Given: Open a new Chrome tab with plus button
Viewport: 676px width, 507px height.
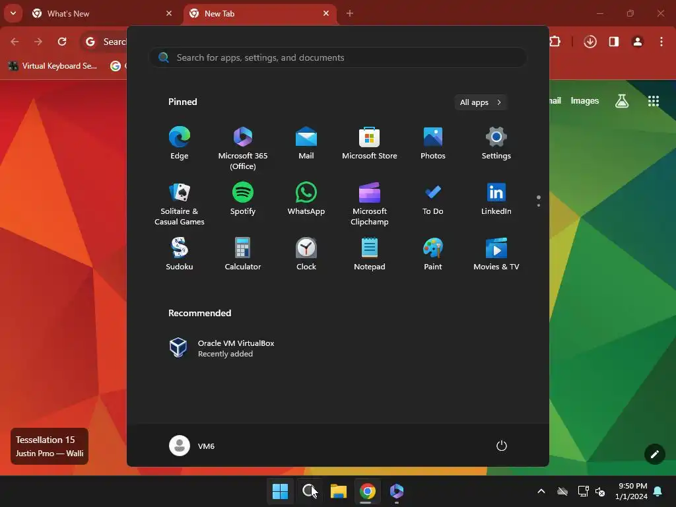Looking at the screenshot, I should coord(350,13).
